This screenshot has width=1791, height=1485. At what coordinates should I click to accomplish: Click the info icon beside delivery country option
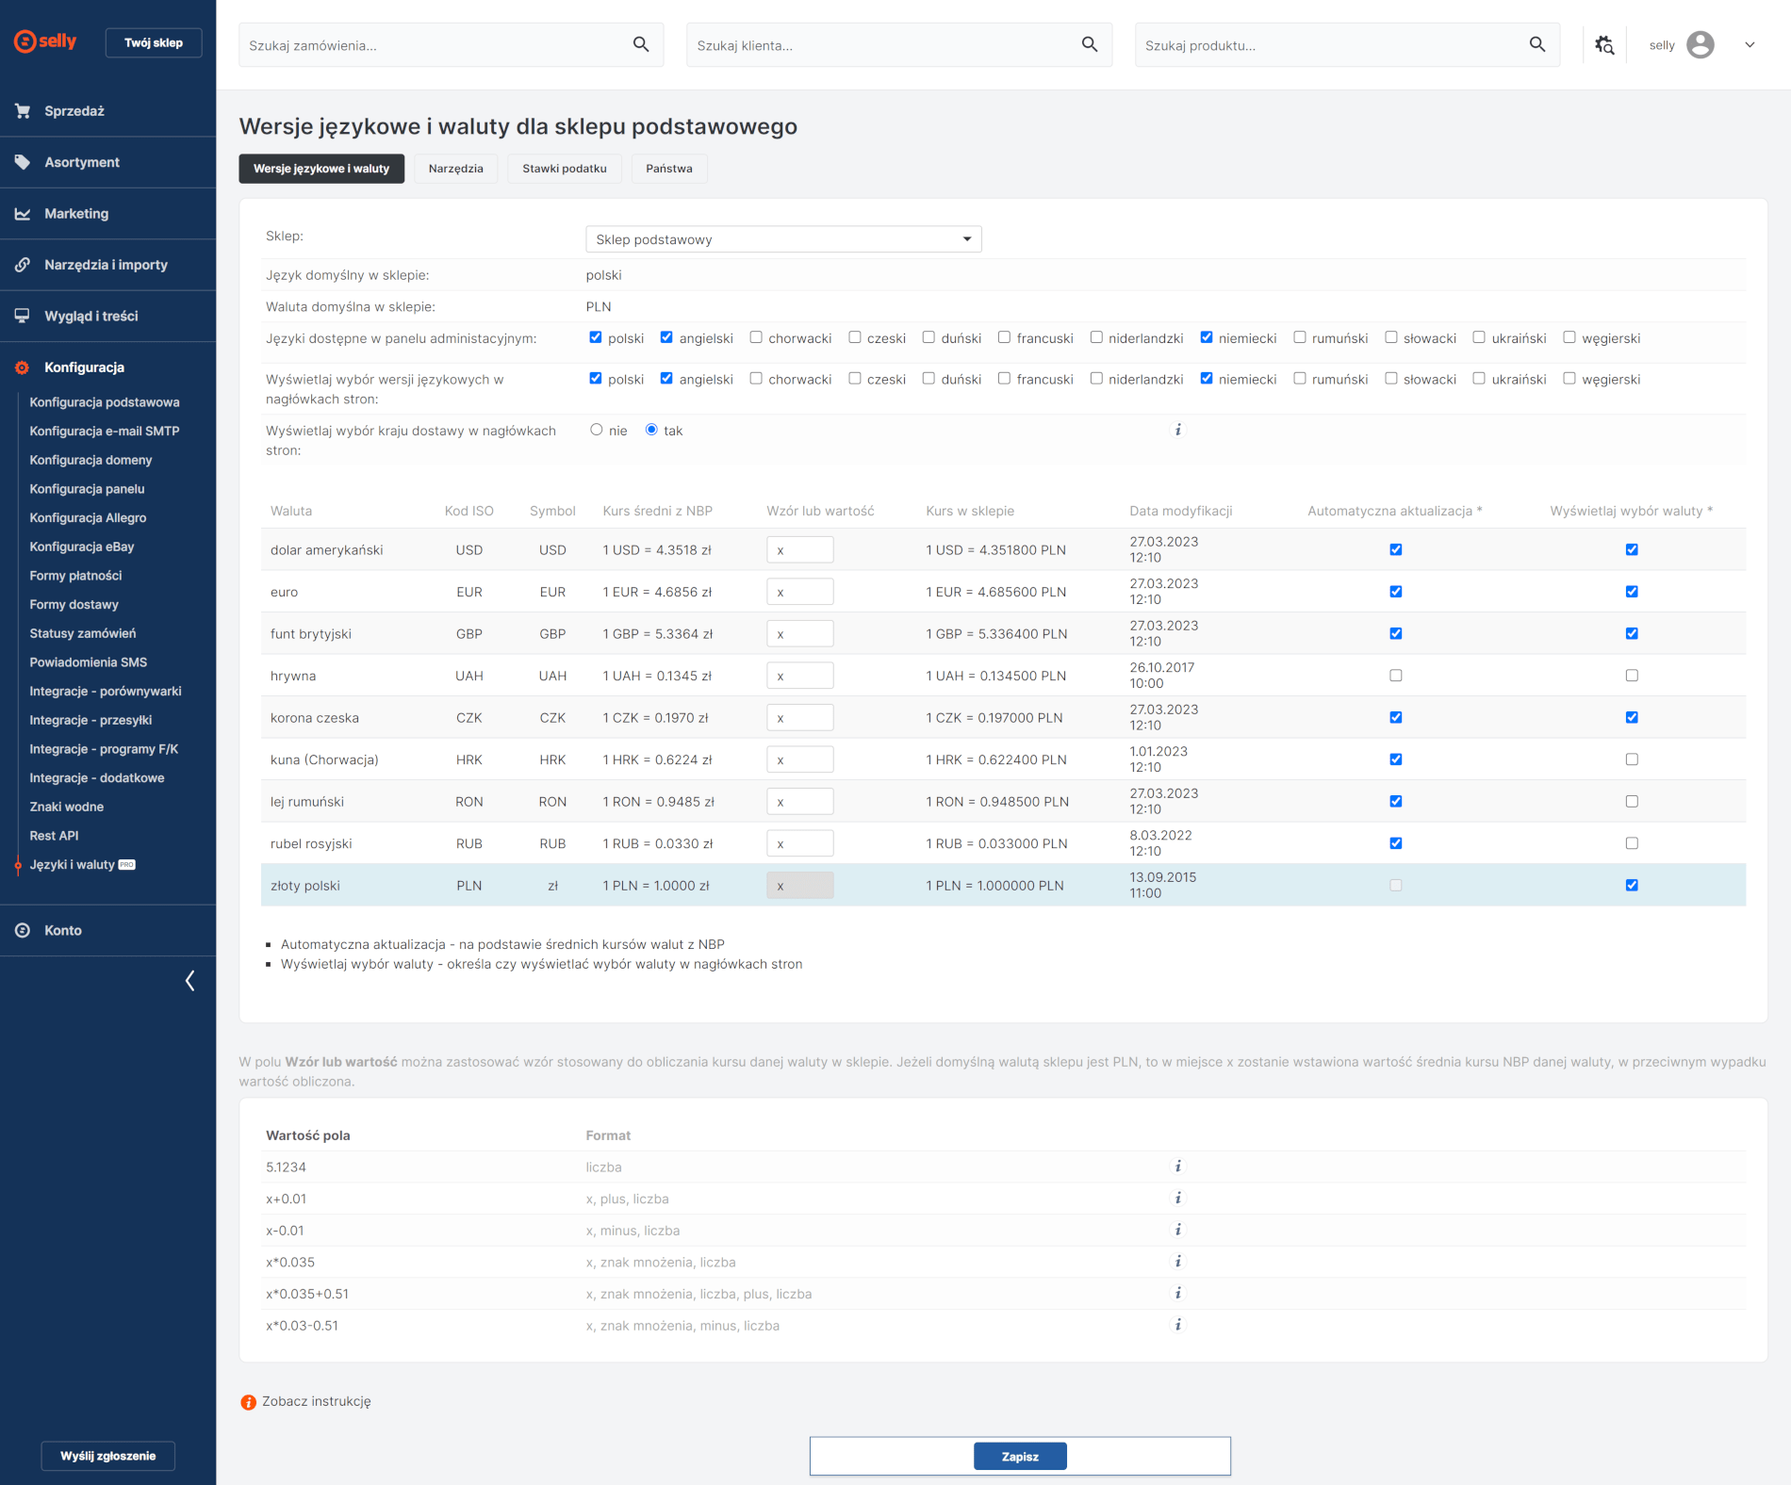pyautogui.click(x=1177, y=430)
